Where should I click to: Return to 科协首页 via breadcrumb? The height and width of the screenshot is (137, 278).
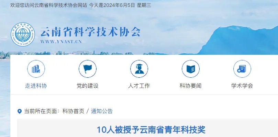coord(73,111)
